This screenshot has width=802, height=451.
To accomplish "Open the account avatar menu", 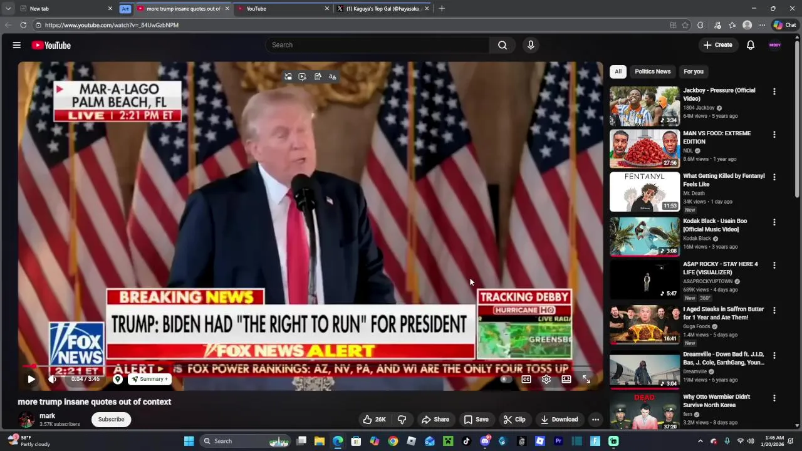I will pyautogui.click(x=775, y=45).
